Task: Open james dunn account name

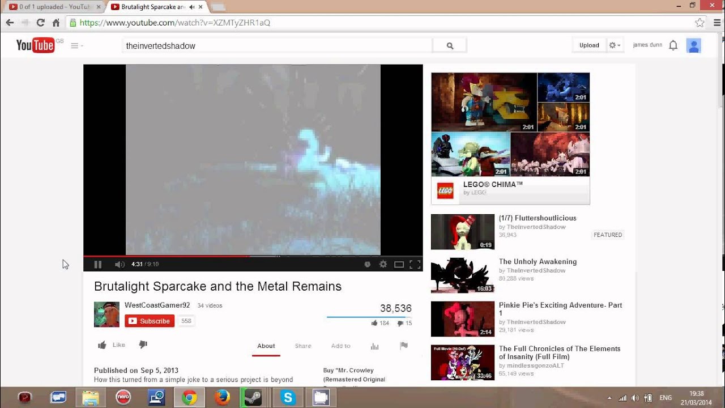Action: click(647, 45)
